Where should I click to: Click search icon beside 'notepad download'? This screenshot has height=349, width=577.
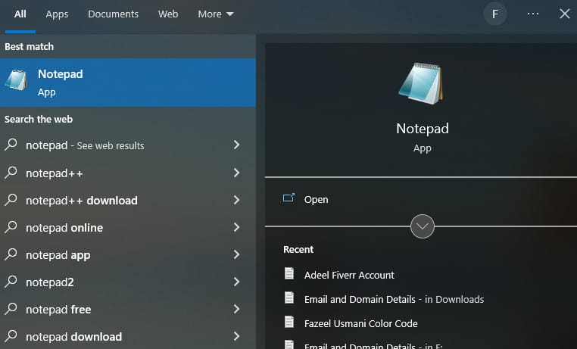11,335
